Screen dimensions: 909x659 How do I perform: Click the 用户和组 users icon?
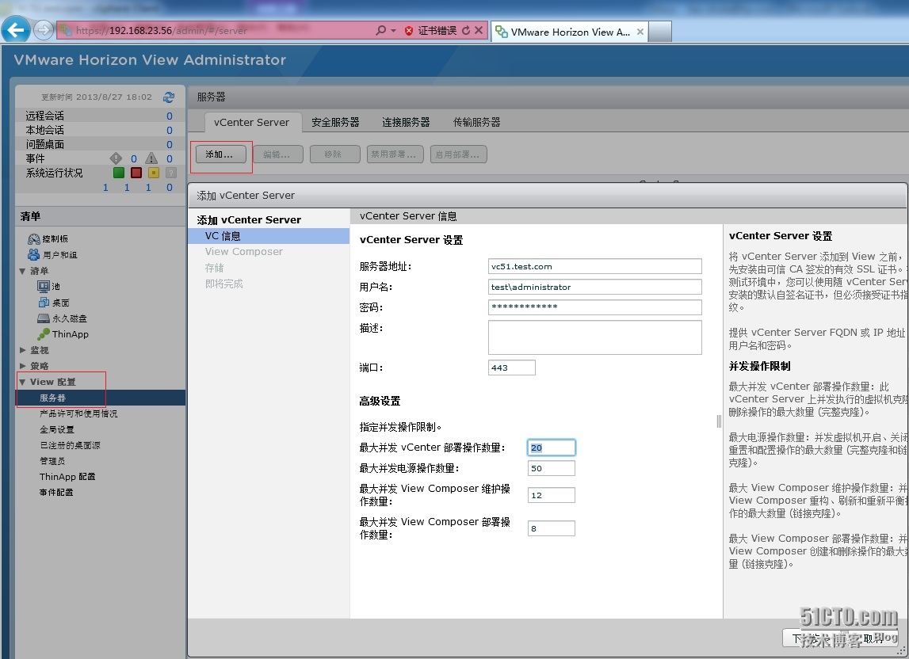pos(33,254)
